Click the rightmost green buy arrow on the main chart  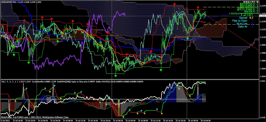point(188,38)
